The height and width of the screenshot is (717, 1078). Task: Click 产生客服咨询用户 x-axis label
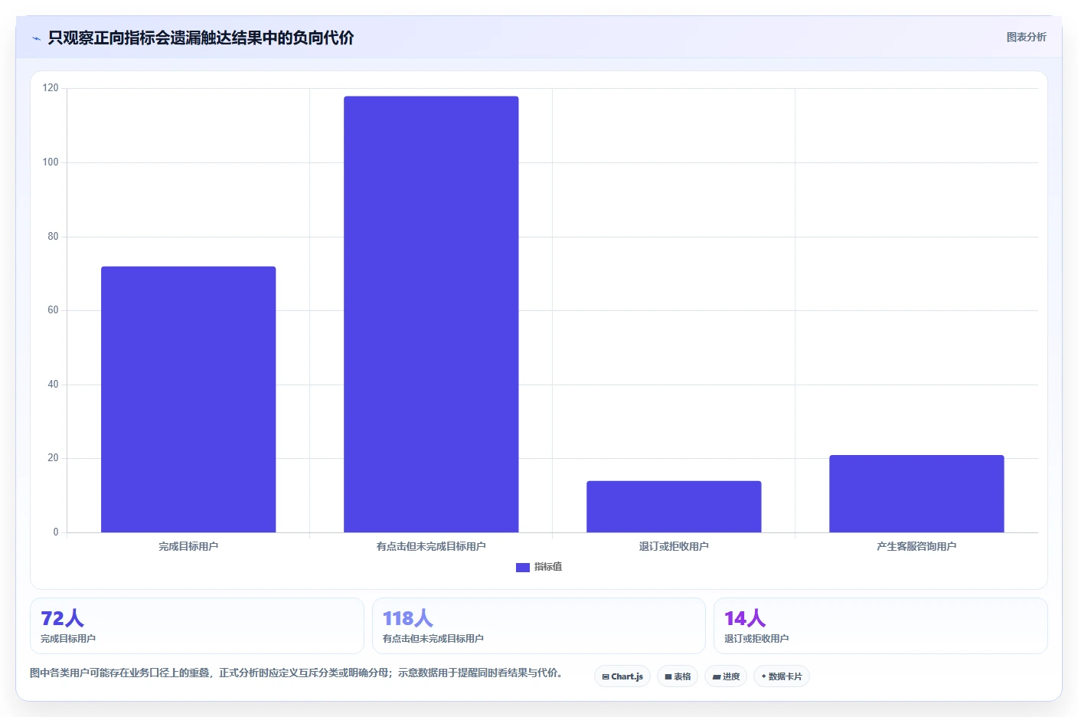tap(916, 546)
